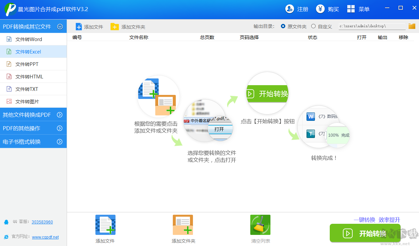Open the output directory folder browse icon
This screenshot has height=246, width=419.
click(x=412, y=26)
